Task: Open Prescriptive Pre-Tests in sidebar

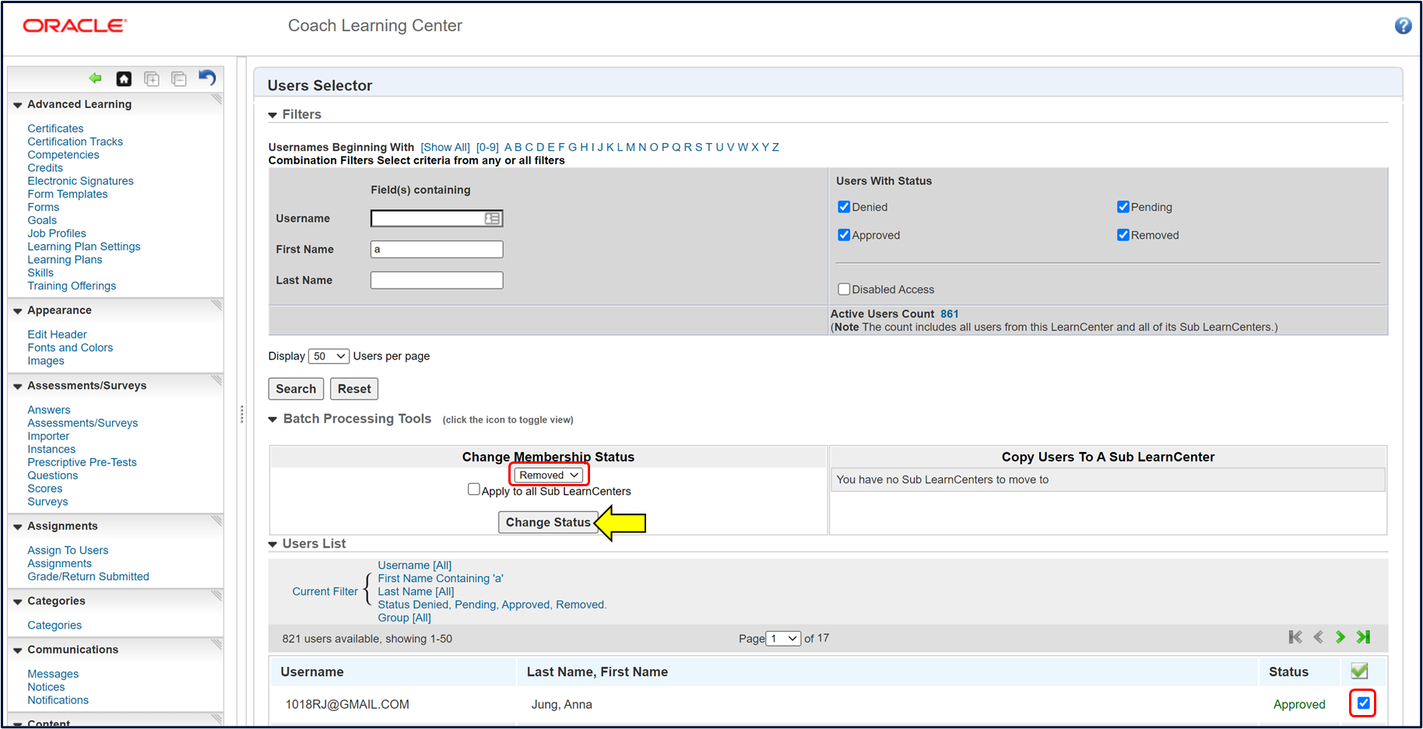Action: pos(82,462)
